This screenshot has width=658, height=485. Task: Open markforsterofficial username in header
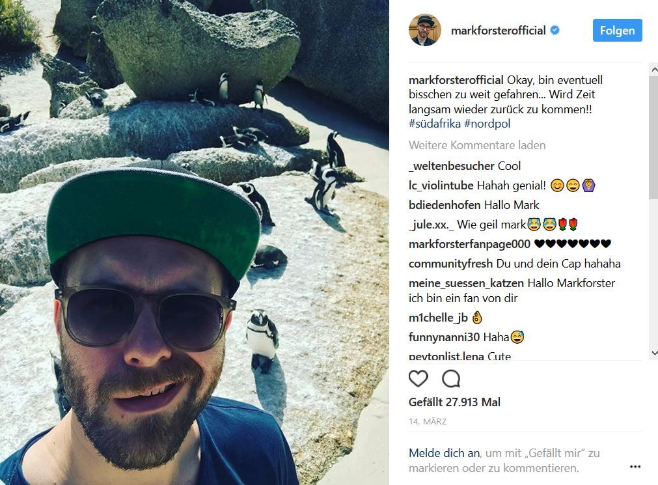[498, 31]
